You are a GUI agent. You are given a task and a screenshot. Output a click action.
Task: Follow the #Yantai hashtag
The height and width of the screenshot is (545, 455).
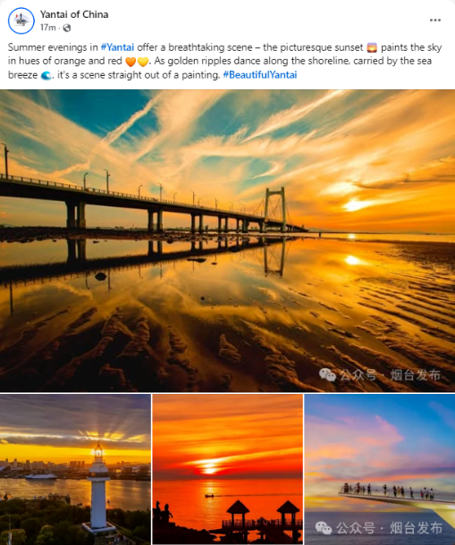[x=117, y=47]
